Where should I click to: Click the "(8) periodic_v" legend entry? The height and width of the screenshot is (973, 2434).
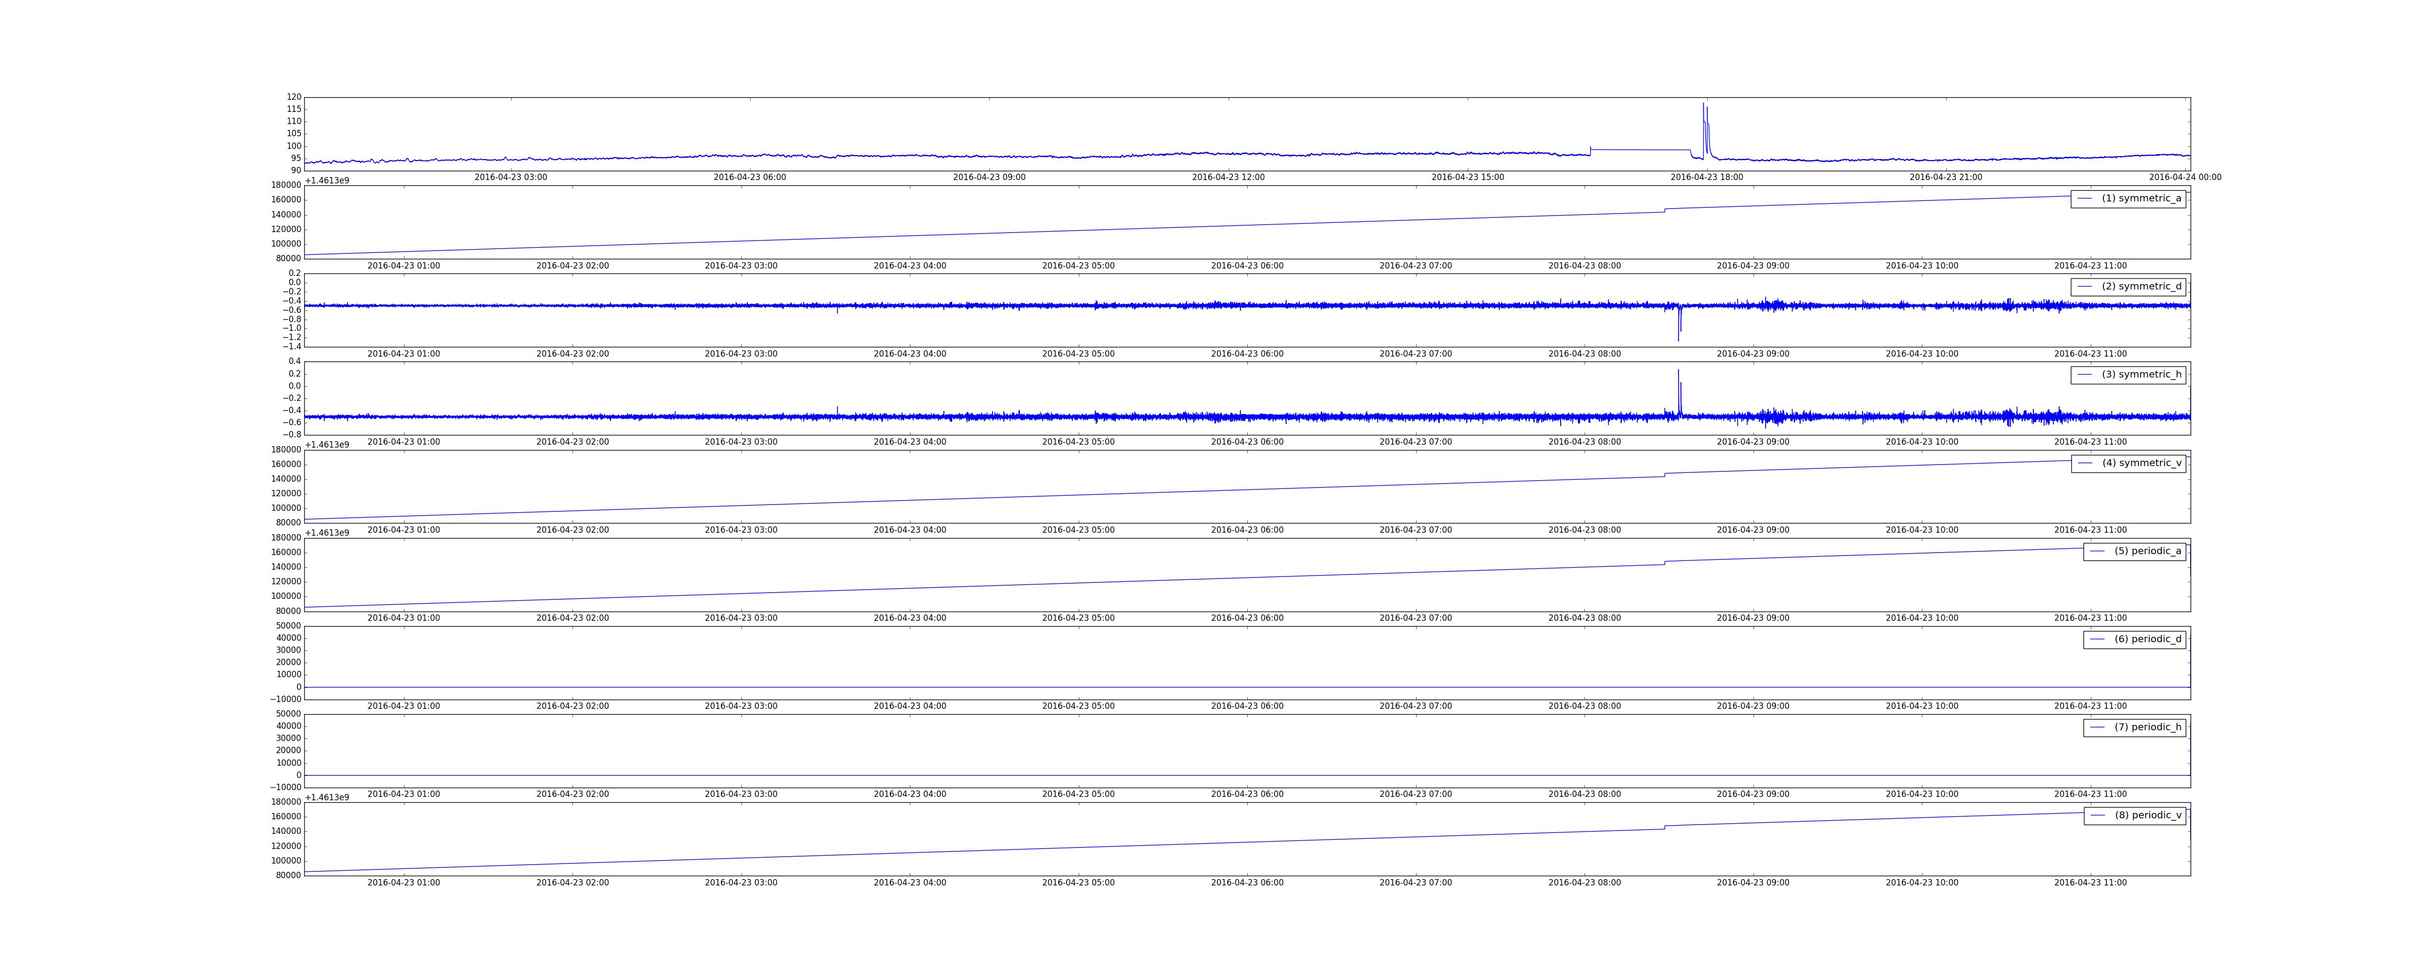click(2135, 815)
